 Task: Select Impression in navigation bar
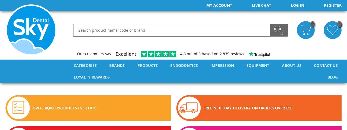click(x=222, y=66)
